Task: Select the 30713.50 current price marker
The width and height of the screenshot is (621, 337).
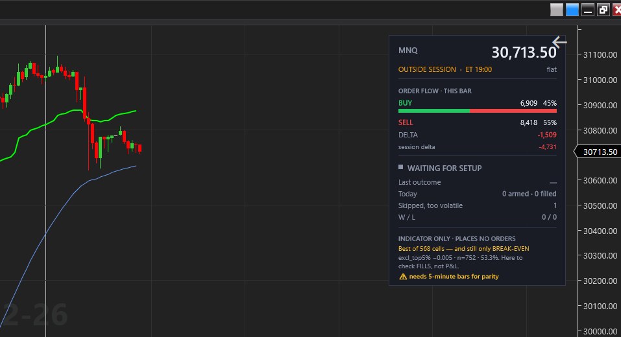Action: (598, 152)
